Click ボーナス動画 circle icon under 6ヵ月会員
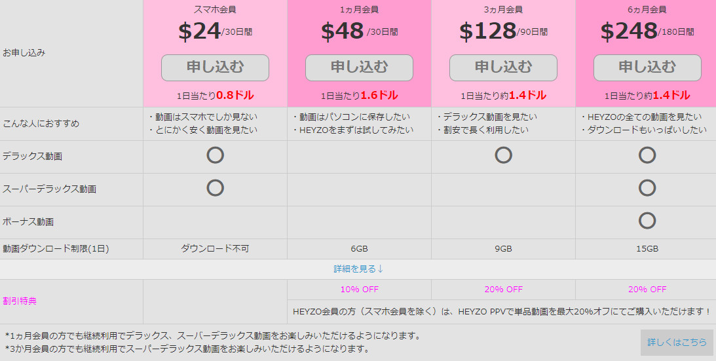716x361 pixels. click(x=647, y=221)
